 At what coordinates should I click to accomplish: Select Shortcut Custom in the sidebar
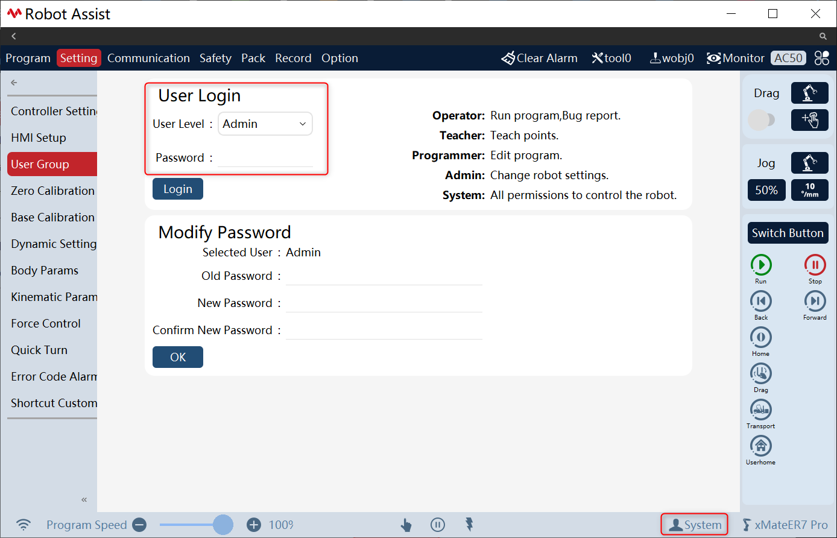(52, 403)
